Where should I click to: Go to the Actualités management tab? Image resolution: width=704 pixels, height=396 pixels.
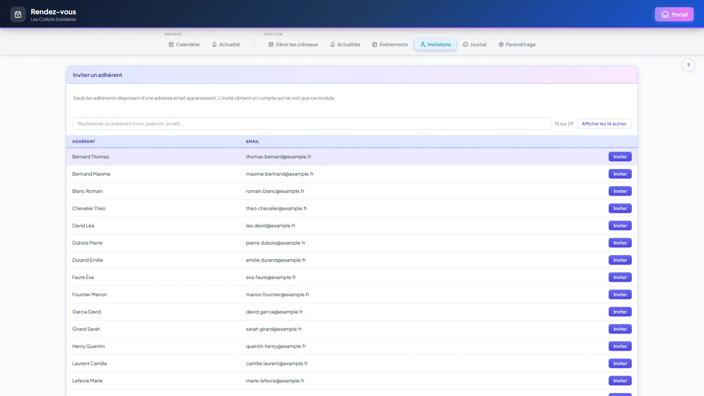click(345, 44)
